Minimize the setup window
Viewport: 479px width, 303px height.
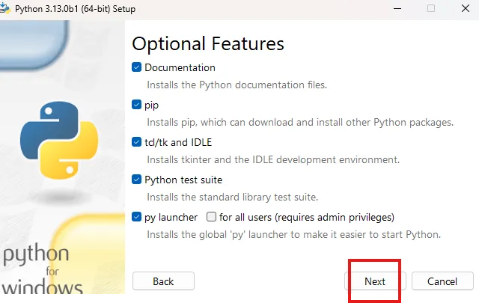click(397, 8)
